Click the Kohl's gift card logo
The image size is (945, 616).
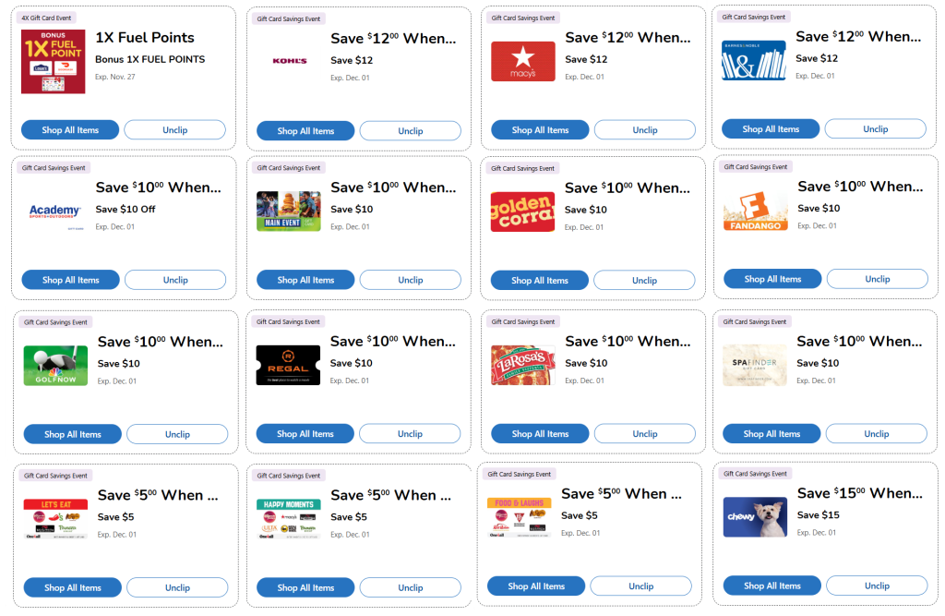pos(290,61)
